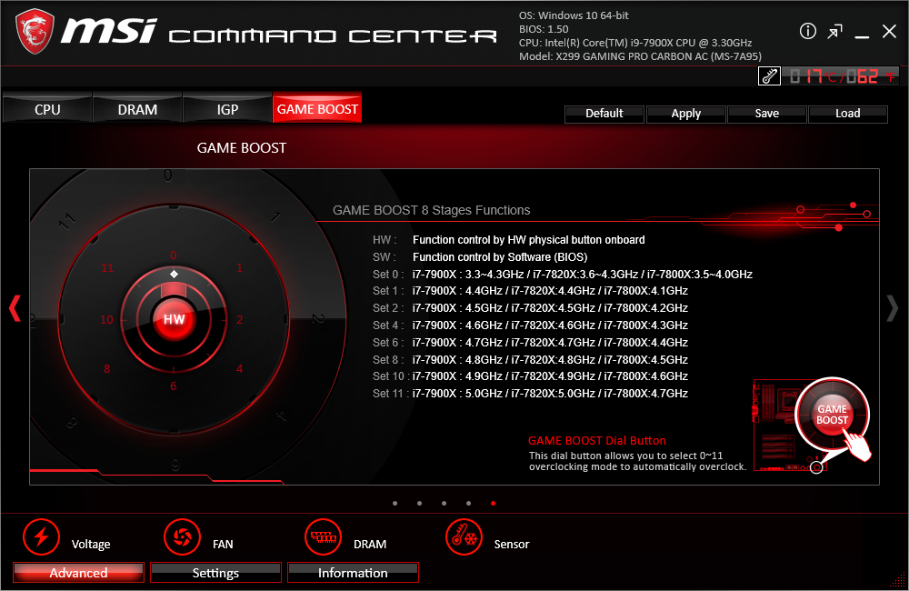
Task: Select stage 6 on the boost dial
Action: pos(174,386)
